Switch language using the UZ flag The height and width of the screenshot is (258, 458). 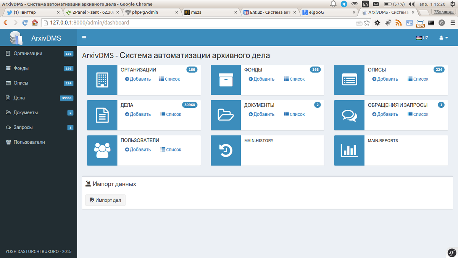422,38
